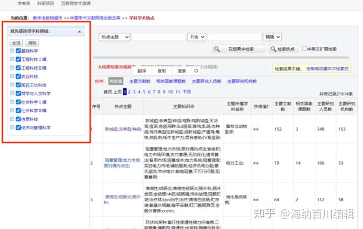
Task: Expand the 信息科技 plus icon
Action: [12, 119]
